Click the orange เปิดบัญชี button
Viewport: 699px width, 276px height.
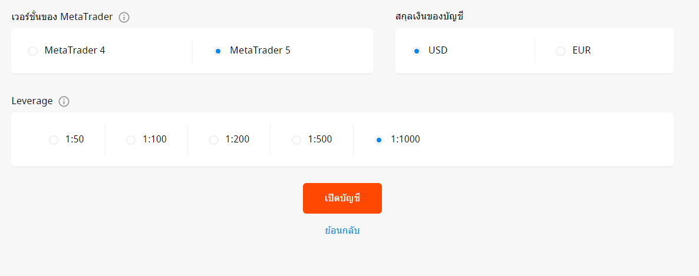(x=342, y=198)
